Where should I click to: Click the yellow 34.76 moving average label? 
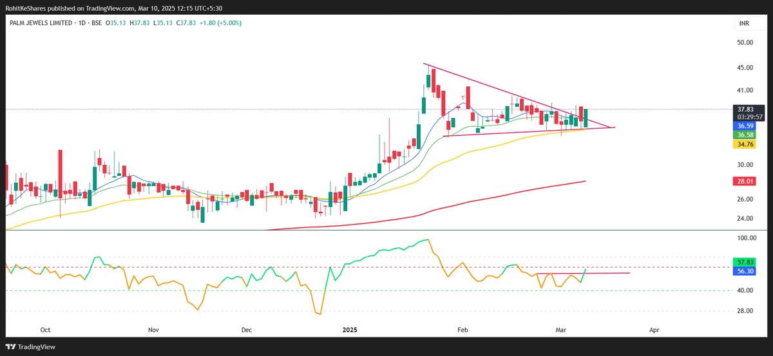pos(746,145)
